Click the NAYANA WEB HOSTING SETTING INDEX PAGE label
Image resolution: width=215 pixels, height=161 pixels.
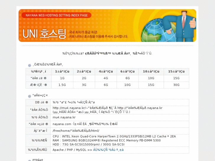pos(56,15)
